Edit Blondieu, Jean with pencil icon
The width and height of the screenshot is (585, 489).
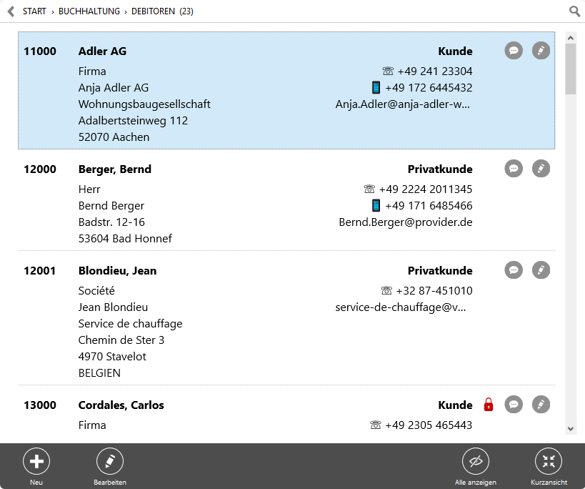tap(541, 270)
